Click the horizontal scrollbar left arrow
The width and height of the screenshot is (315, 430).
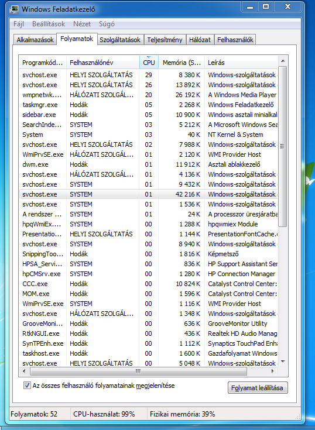point(24,371)
